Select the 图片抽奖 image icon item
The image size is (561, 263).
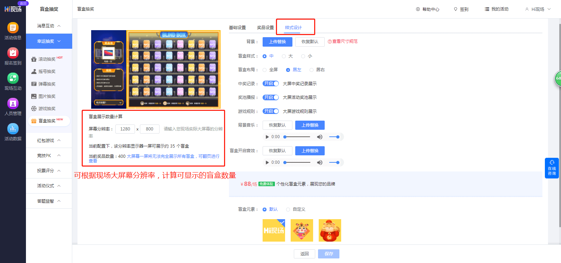tap(34, 96)
